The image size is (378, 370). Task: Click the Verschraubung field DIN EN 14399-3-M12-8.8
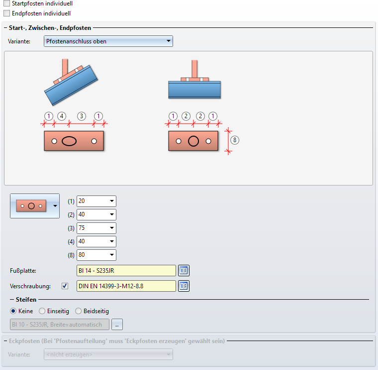pos(126,286)
